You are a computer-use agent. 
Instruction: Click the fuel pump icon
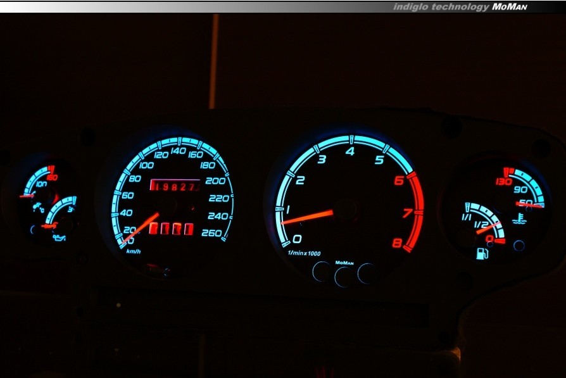coord(482,254)
